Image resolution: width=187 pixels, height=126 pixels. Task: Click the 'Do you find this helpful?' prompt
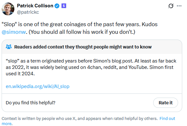[x=31, y=103]
